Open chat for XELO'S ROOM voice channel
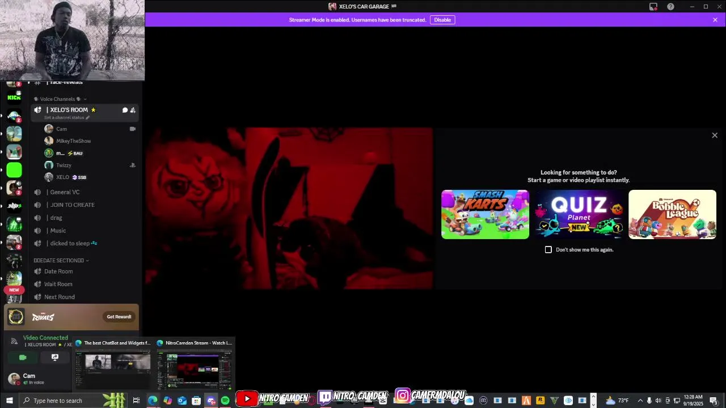726x408 pixels. point(125,110)
